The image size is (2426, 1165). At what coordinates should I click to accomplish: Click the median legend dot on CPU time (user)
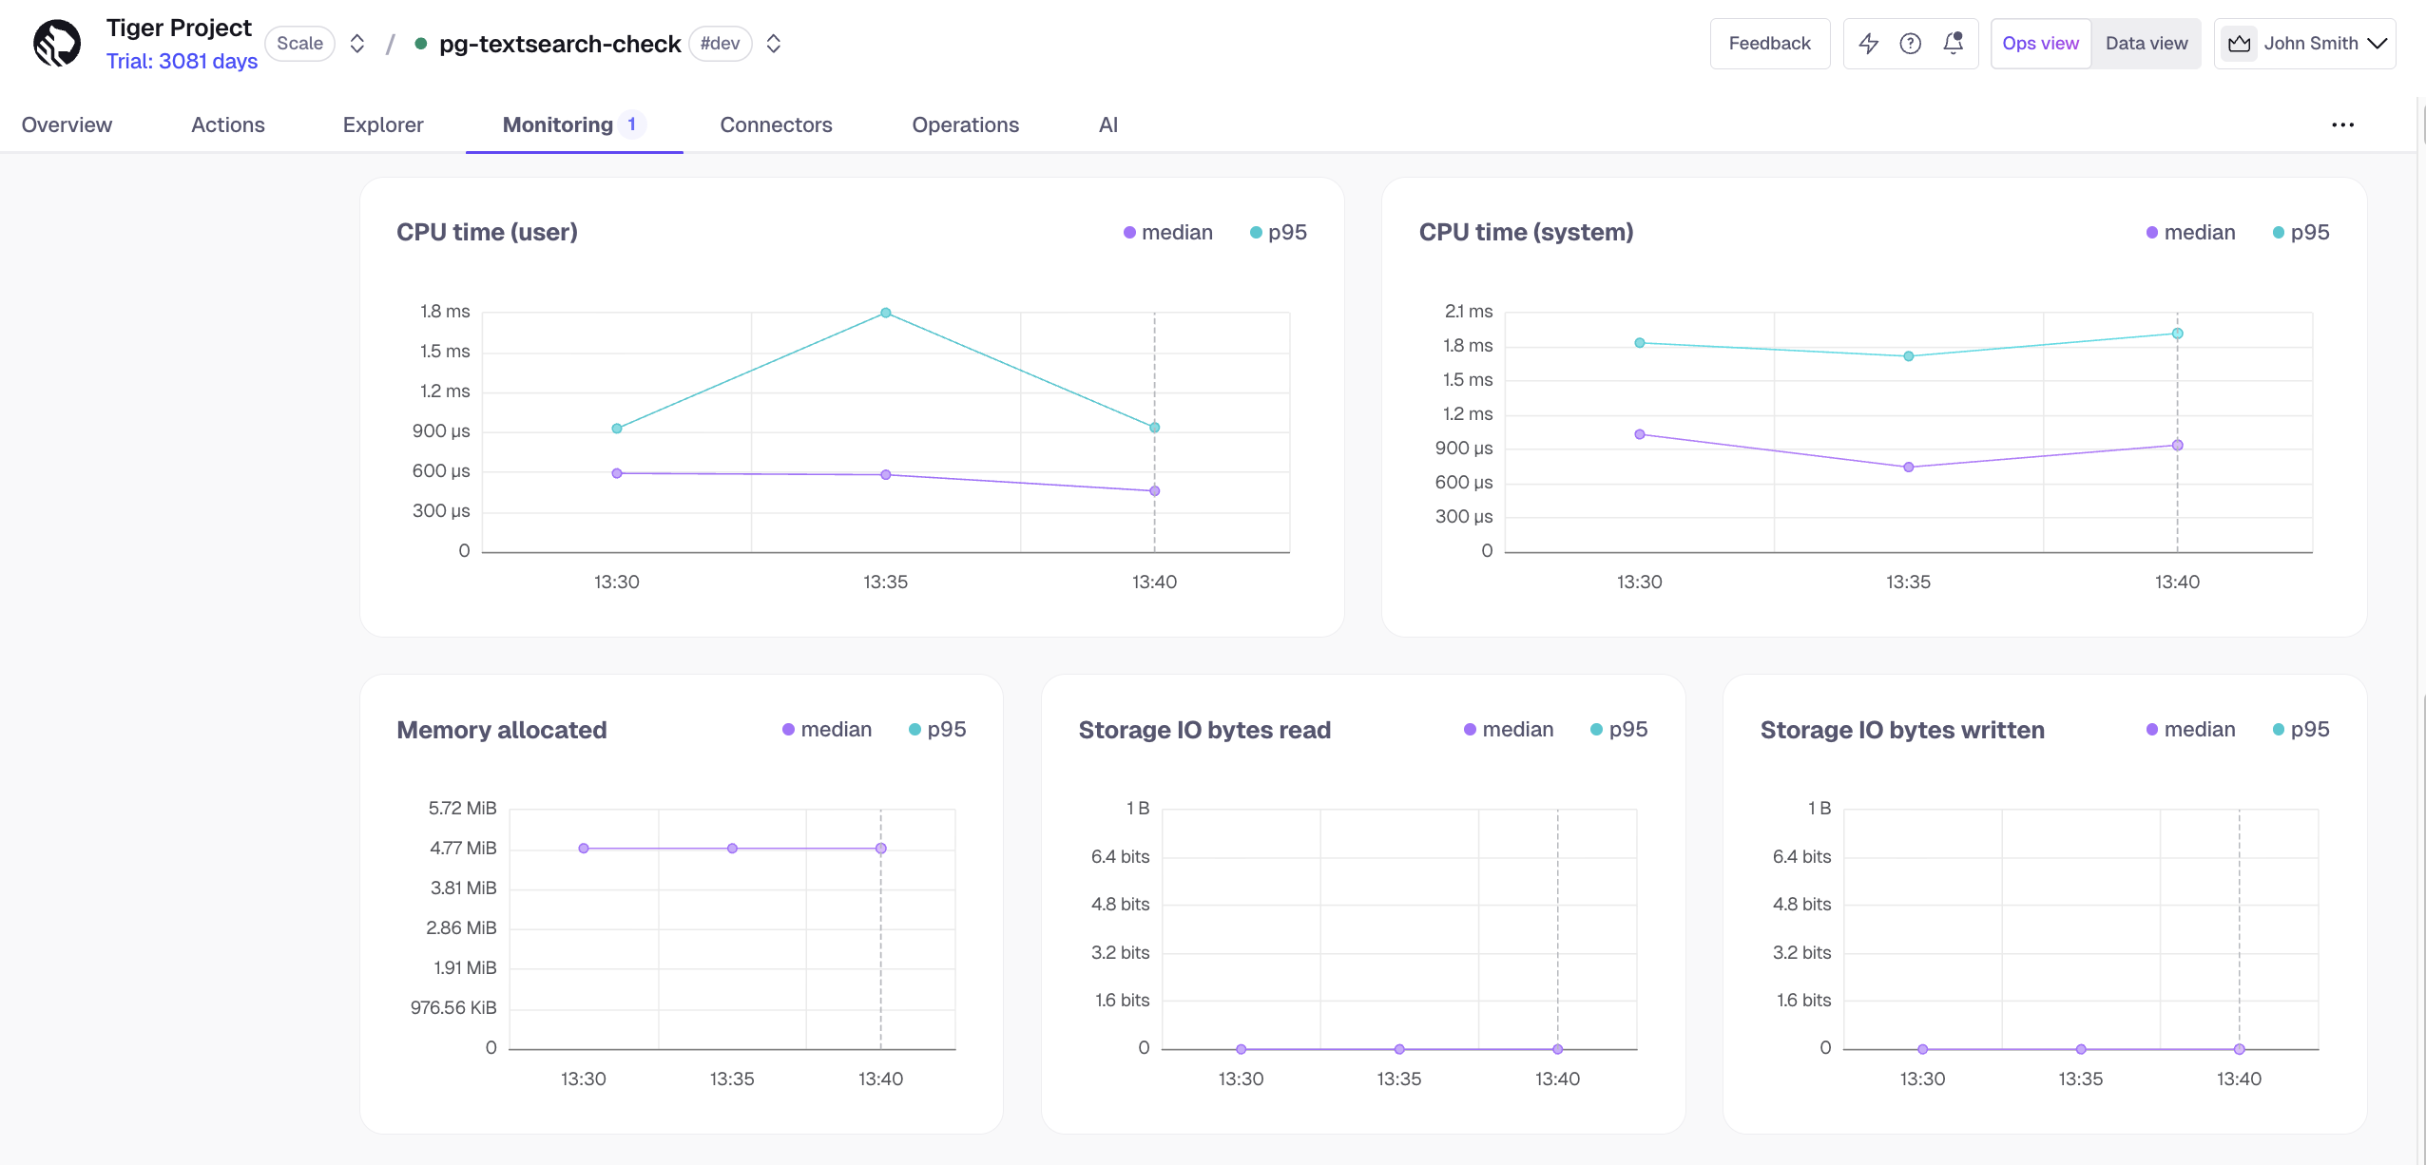tap(1129, 232)
